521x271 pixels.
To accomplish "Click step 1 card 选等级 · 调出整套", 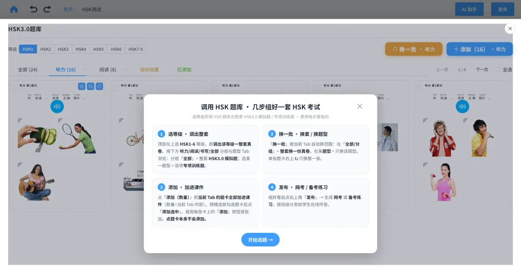I will click(x=205, y=149).
